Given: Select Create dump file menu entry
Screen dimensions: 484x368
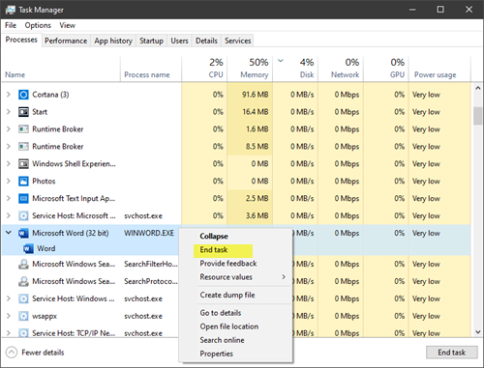Looking at the screenshot, I should coord(227,295).
